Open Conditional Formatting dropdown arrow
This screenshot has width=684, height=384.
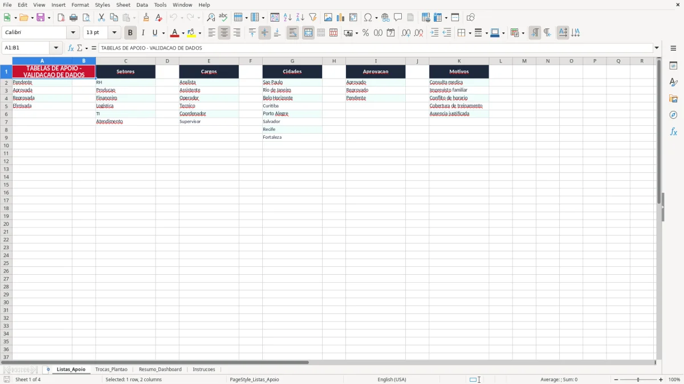[x=523, y=33]
